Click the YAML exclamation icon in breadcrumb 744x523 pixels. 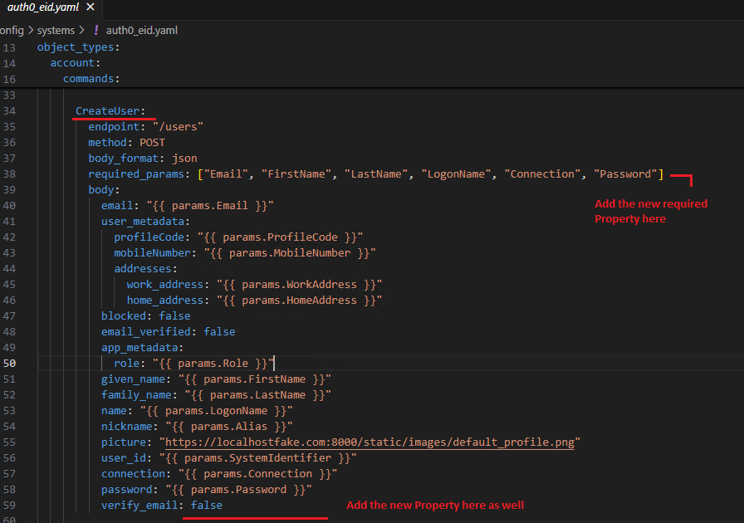point(96,31)
